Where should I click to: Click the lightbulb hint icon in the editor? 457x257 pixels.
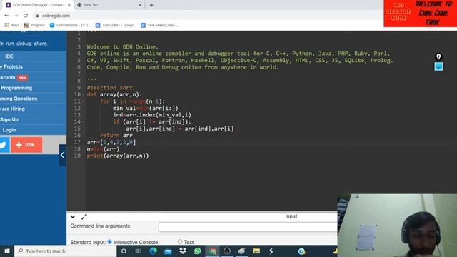click(x=438, y=56)
